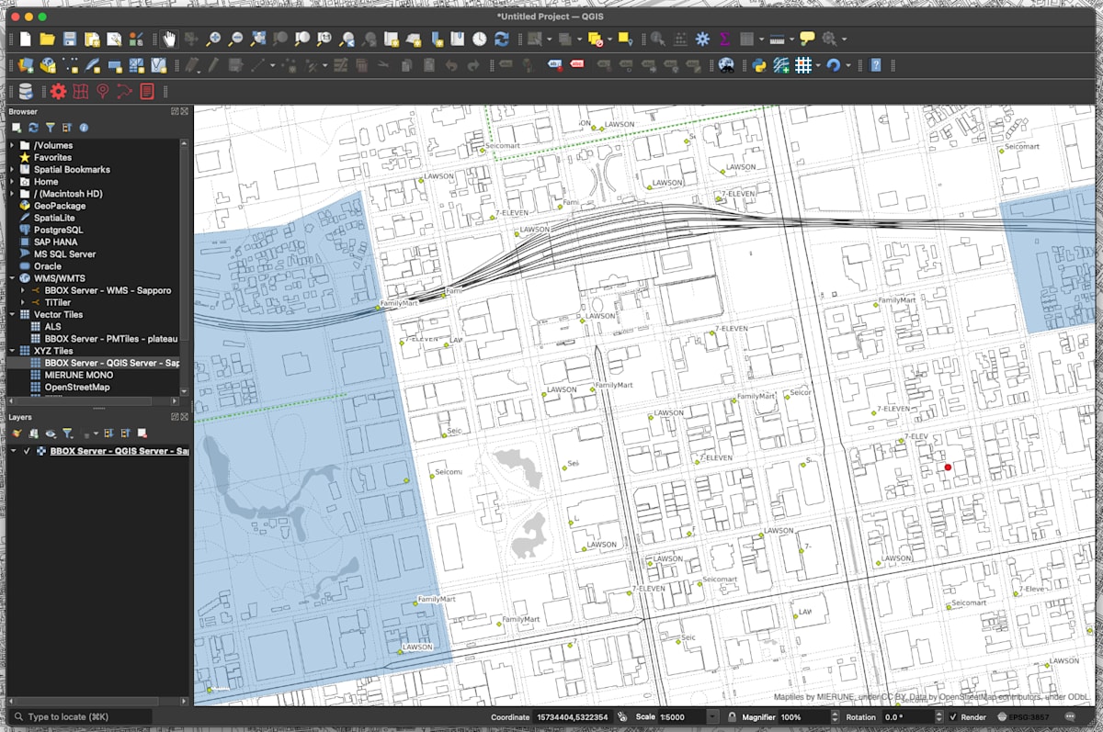The width and height of the screenshot is (1103, 732).
Task: Expand / (Macintosh HD) node
Action: [13, 194]
